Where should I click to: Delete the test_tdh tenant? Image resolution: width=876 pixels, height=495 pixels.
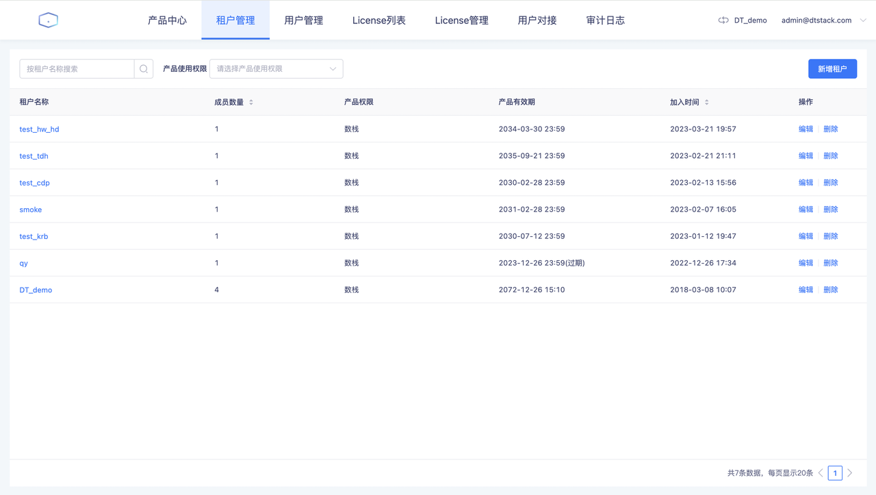831,155
